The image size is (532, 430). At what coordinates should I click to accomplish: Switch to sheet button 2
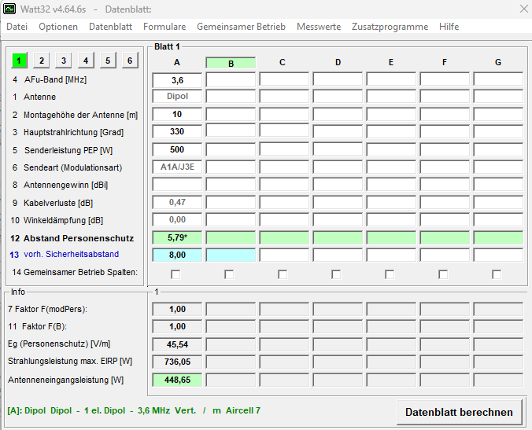click(42, 61)
